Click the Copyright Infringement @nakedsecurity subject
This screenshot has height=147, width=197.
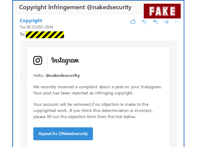point(75,7)
